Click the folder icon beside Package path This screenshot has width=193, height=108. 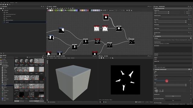point(191,38)
